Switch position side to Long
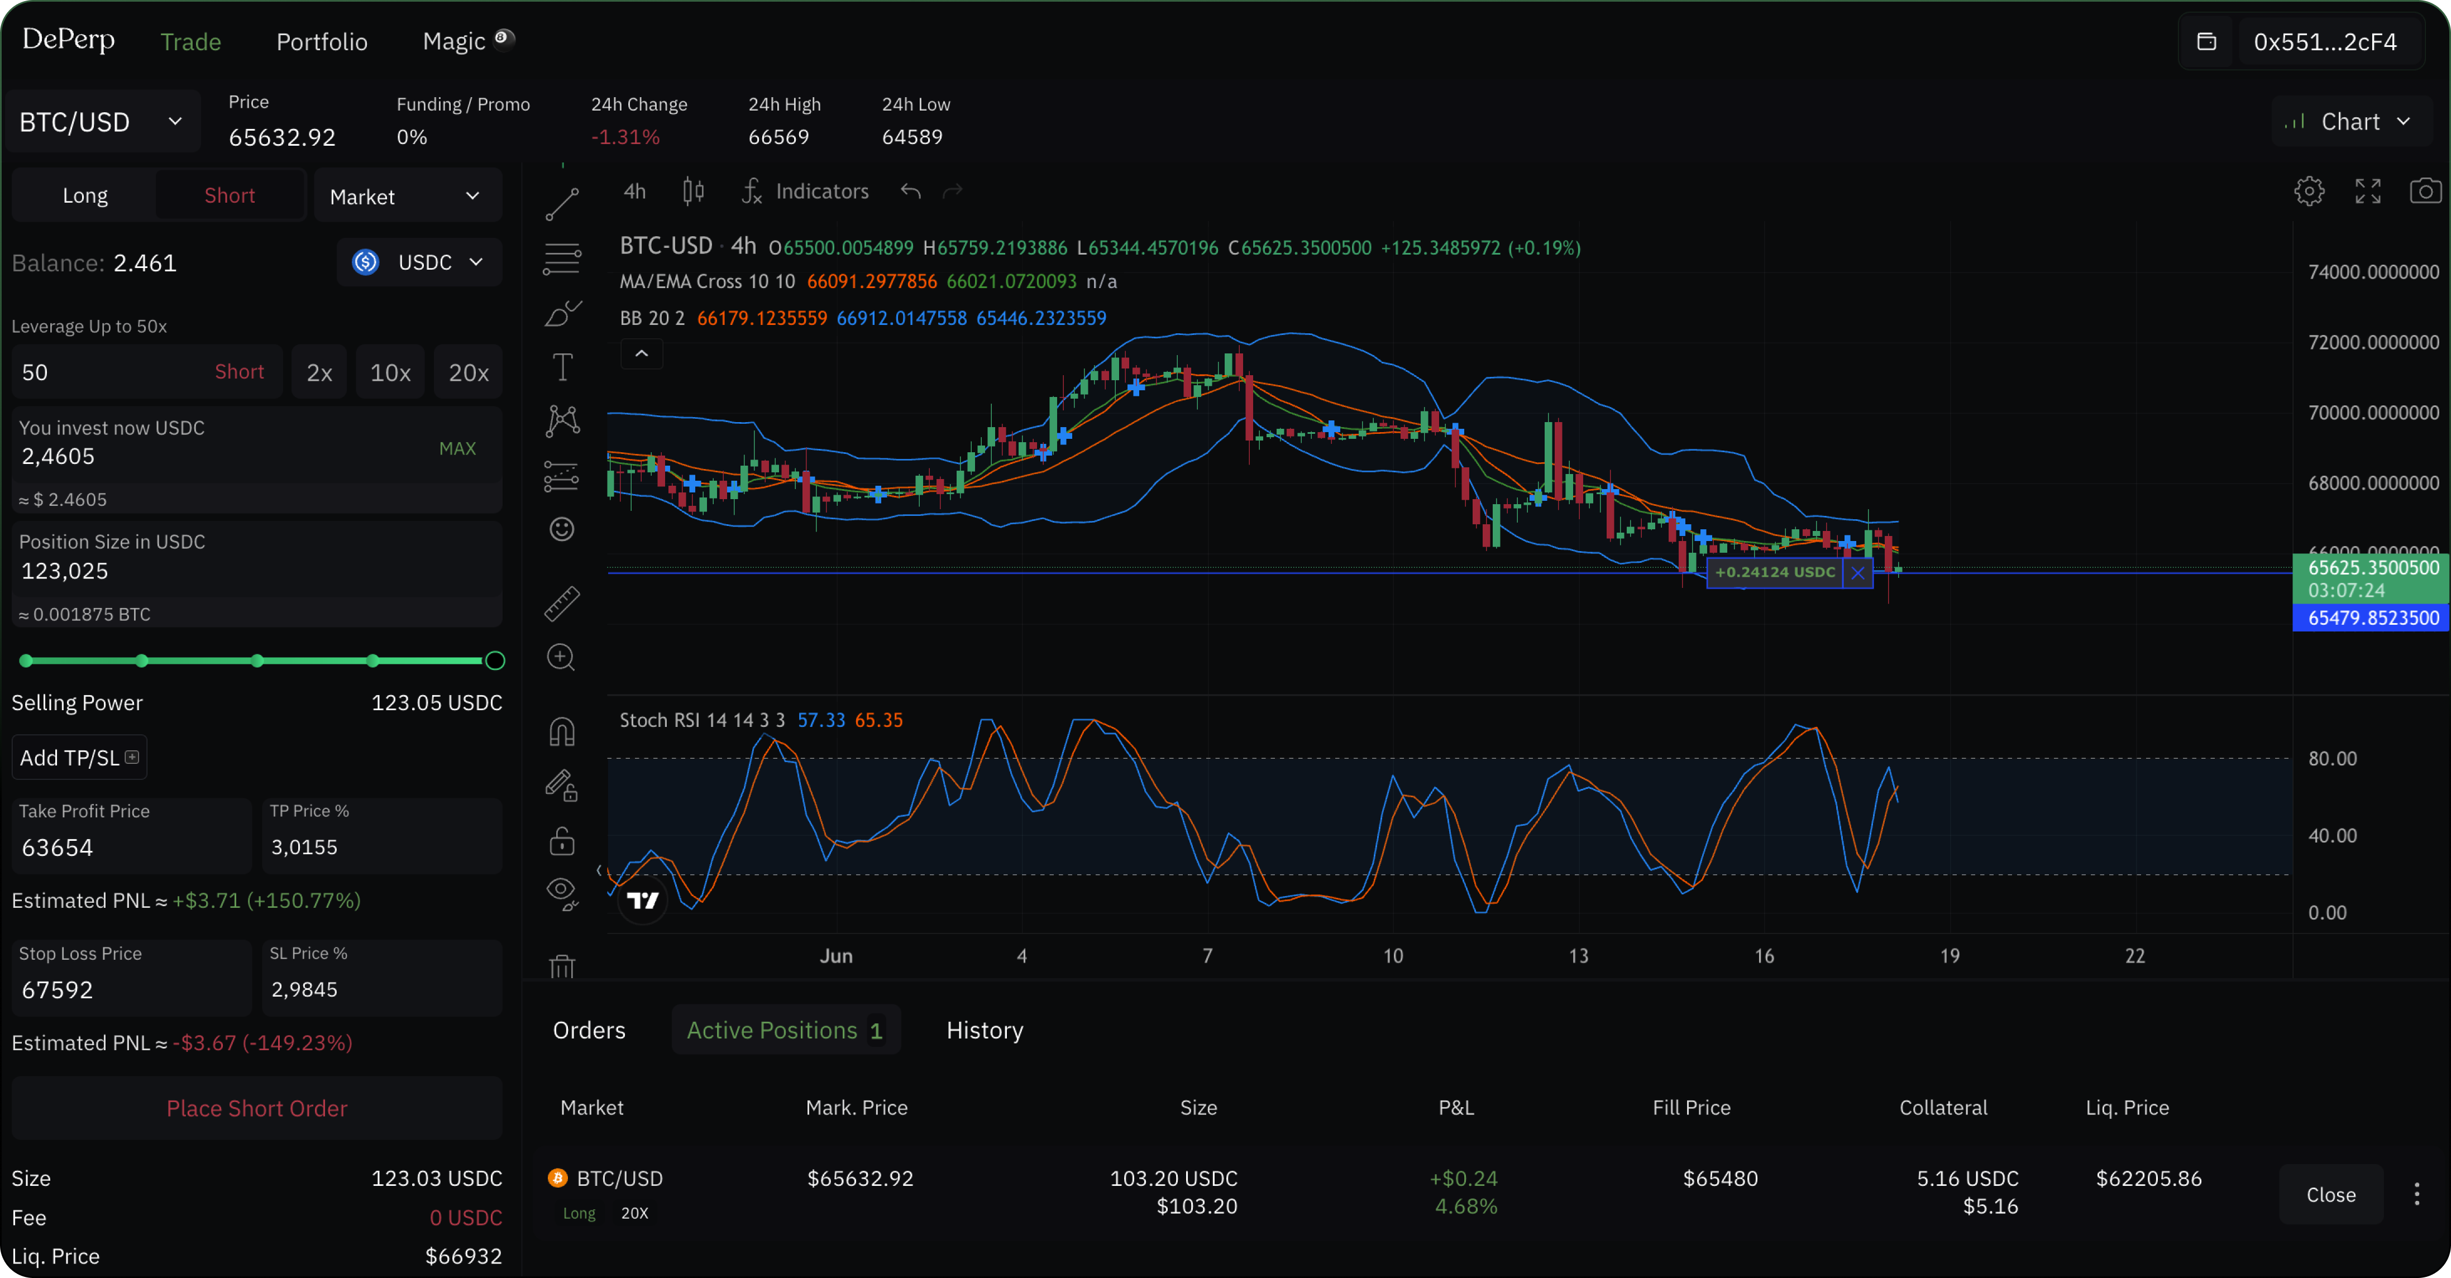 click(85, 194)
